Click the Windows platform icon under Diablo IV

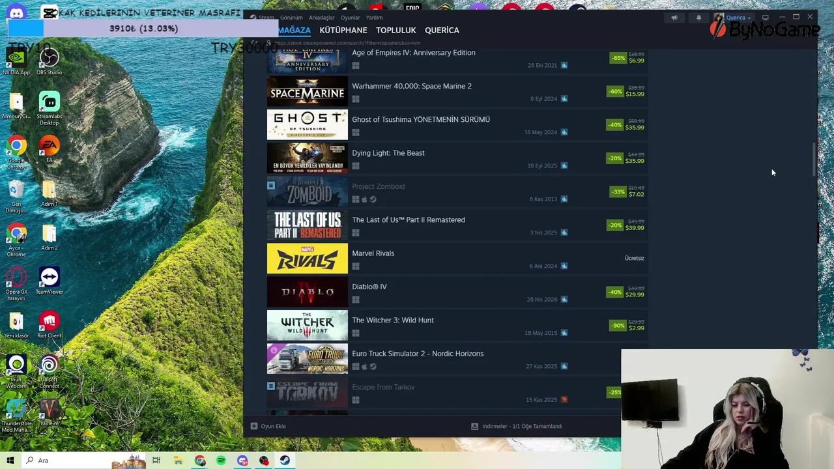pyautogui.click(x=356, y=300)
